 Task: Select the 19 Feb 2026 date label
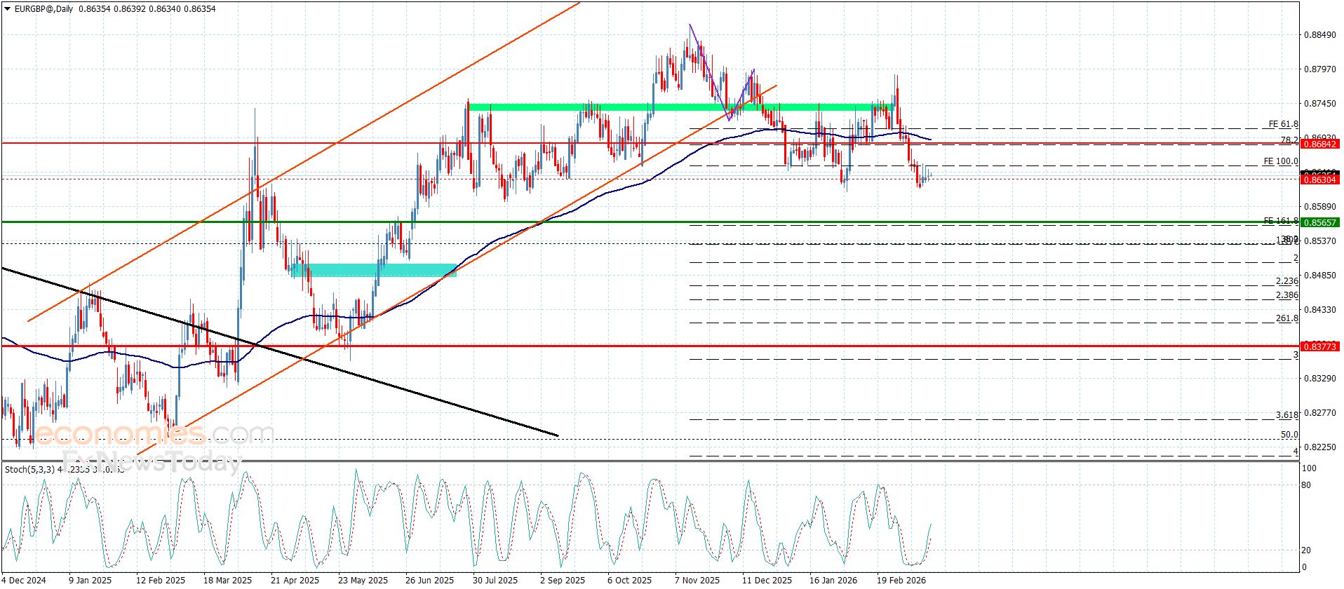click(x=901, y=580)
